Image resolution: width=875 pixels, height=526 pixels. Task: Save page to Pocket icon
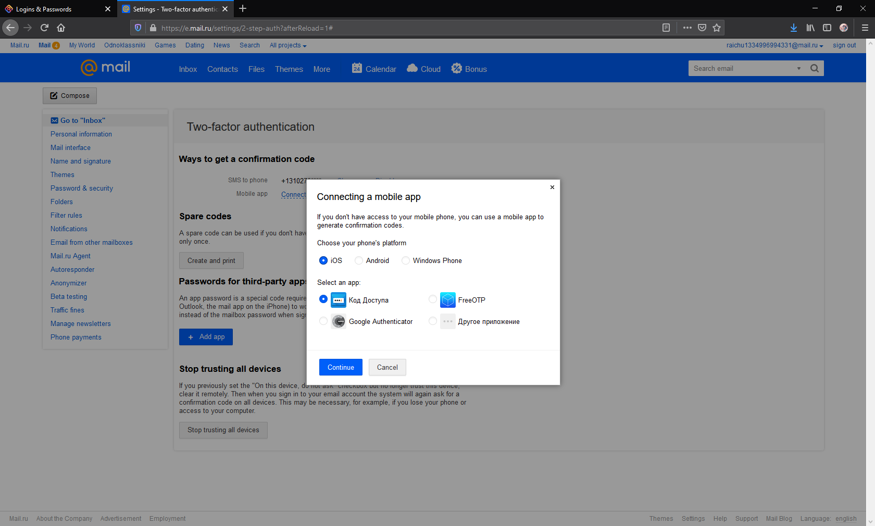point(702,28)
